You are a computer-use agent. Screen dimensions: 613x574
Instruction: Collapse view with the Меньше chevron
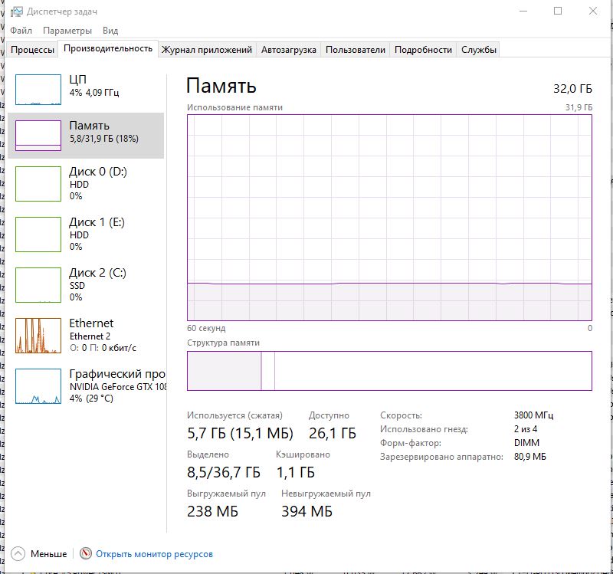[x=18, y=553]
